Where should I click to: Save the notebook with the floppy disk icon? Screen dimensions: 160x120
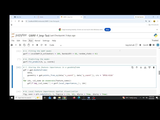coord(12,45)
